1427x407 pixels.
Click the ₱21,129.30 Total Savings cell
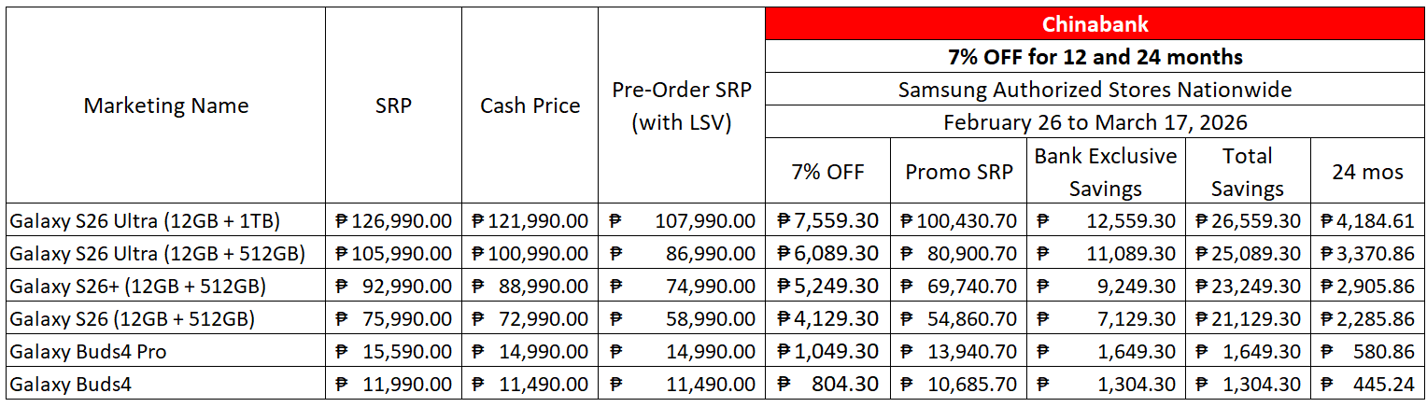(x=1247, y=319)
